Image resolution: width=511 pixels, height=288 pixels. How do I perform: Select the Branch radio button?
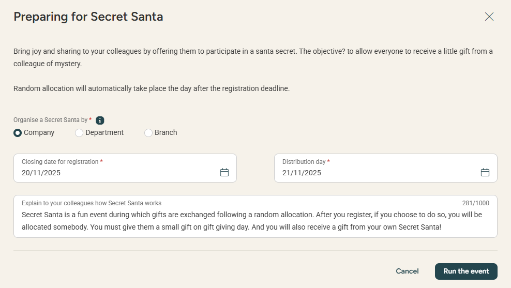tap(148, 133)
